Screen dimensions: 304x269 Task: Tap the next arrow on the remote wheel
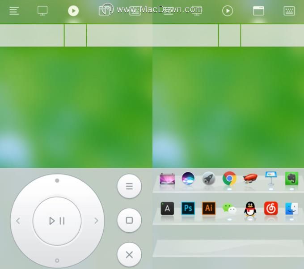tap(96, 221)
